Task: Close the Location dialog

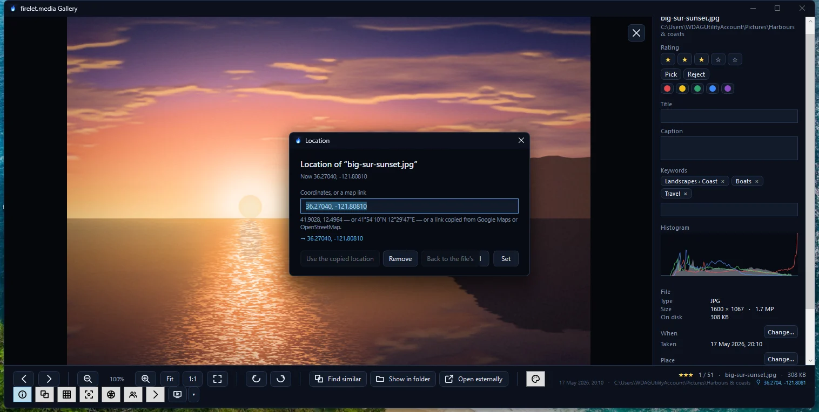Action: click(521, 140)
